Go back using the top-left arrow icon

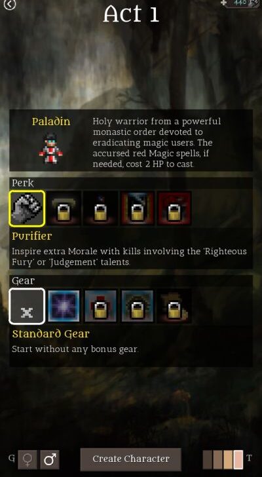pyautogui.click(x=10, y=4)
